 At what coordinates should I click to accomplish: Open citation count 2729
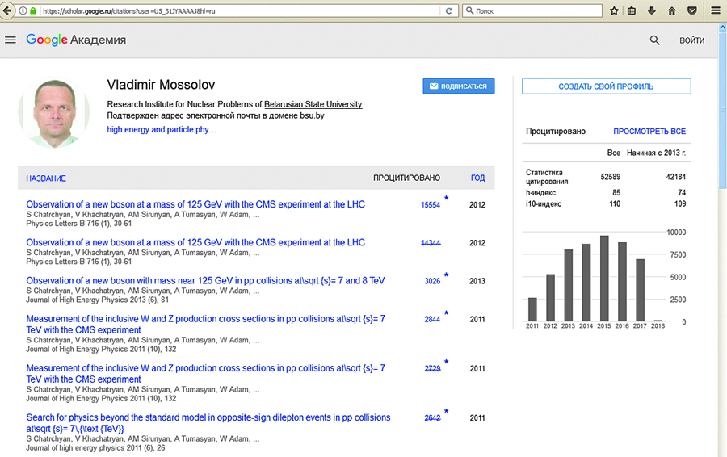[432, 368]
